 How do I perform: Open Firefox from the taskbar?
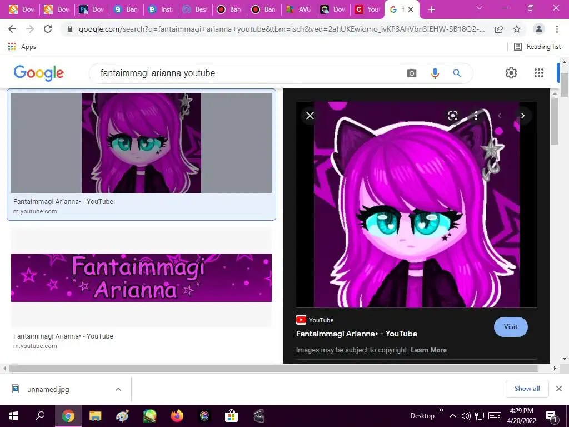tap(177, 416)
